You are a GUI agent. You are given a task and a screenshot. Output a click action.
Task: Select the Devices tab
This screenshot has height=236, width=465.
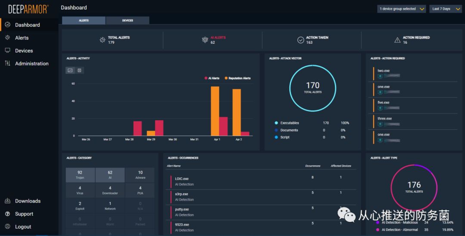pyautogui.click(x=127, y=20)
